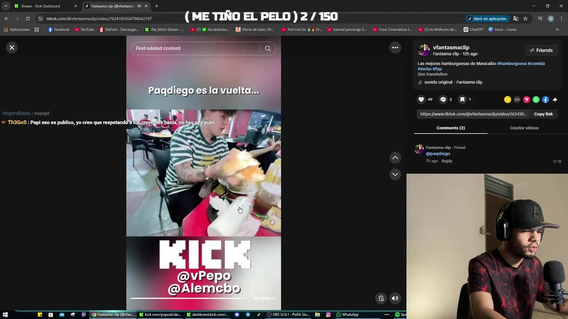Open the browser profile avatar
568x319 pixels.
coord(551,19)
